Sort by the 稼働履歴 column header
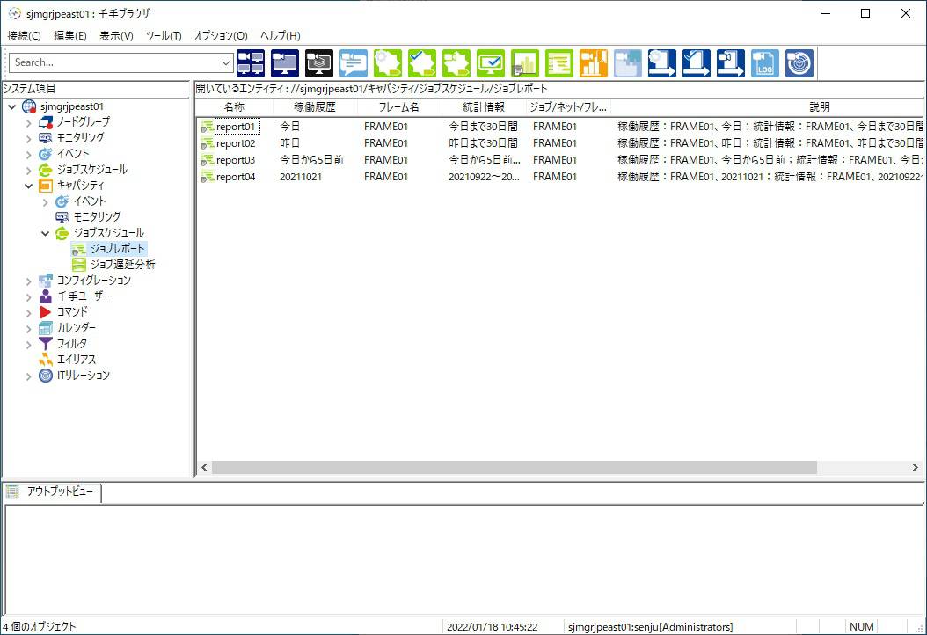927x635 pixels. (315, 107)
